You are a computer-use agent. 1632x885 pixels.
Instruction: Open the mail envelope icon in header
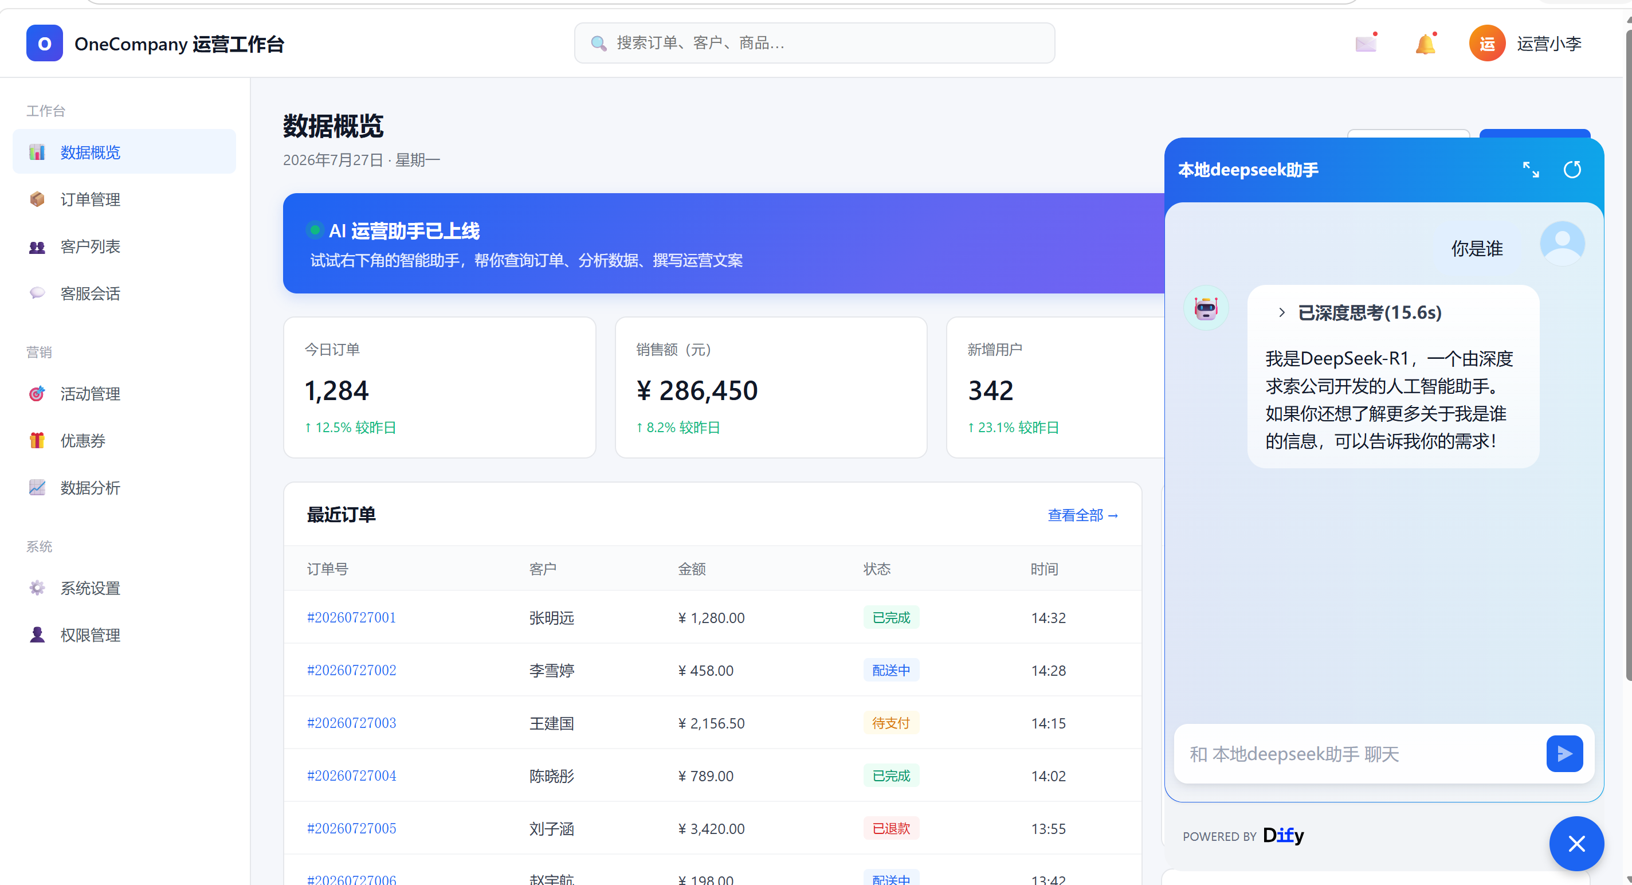pyautogui.click(x=1366, y=44)
